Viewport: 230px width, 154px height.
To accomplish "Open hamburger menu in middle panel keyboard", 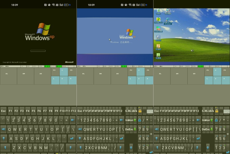I will click(144, 111).
